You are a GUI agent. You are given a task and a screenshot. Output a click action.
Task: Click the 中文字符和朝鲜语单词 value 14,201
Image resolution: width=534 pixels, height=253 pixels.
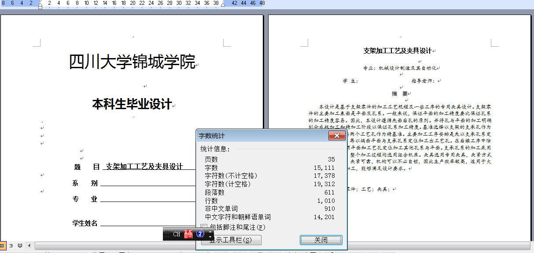(x=324, y=217)
